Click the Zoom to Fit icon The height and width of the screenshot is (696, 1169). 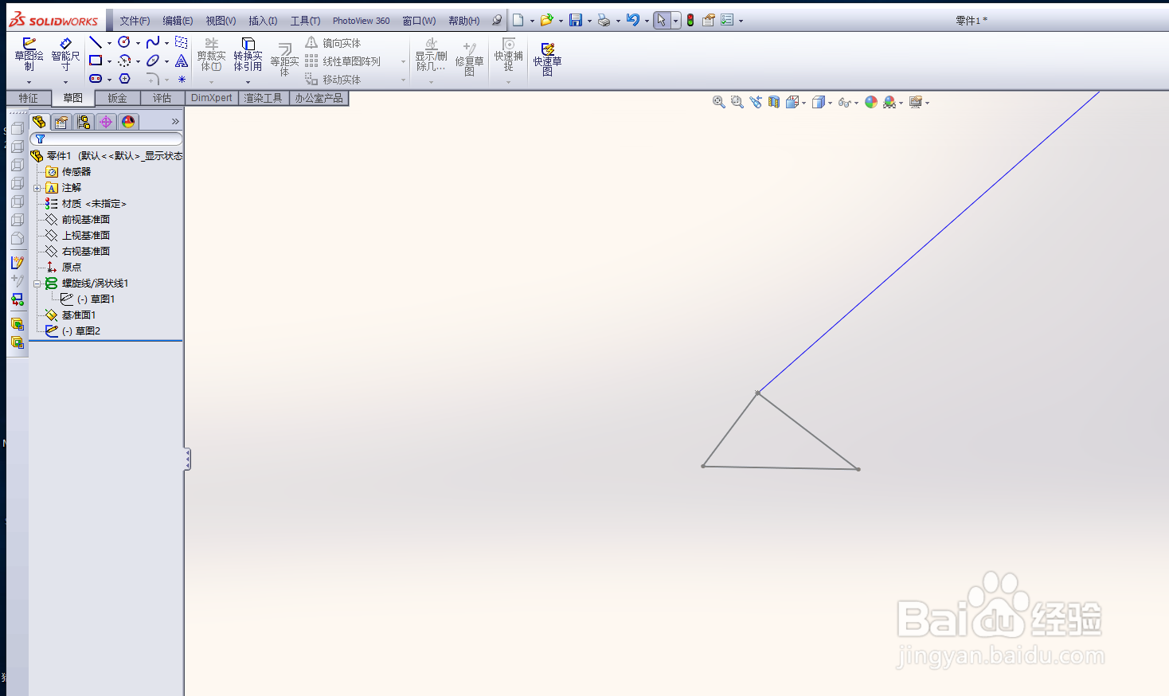718,102
